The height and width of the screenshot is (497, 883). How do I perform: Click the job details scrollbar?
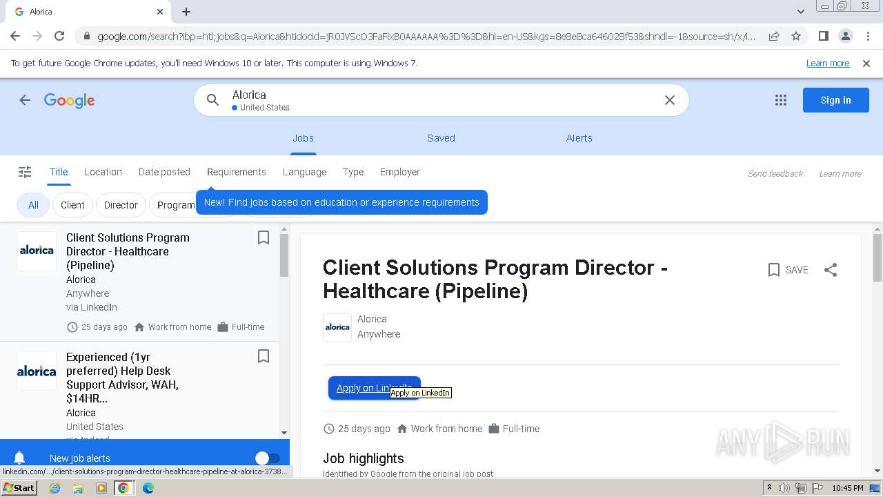877,258
